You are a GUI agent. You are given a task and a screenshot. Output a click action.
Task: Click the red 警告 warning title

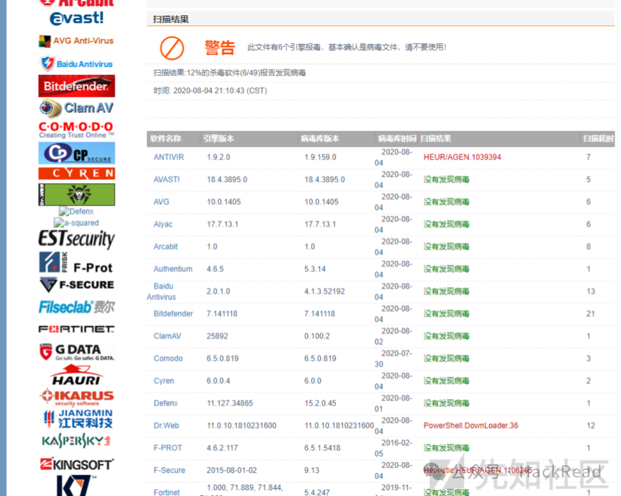(x=220, y=48)
